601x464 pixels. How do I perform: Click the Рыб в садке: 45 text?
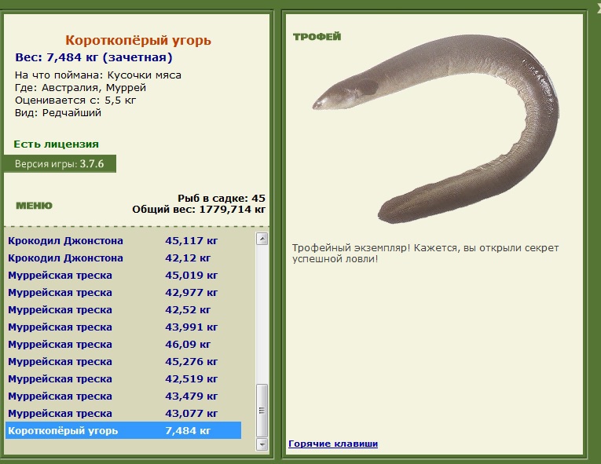coord(222,199)
